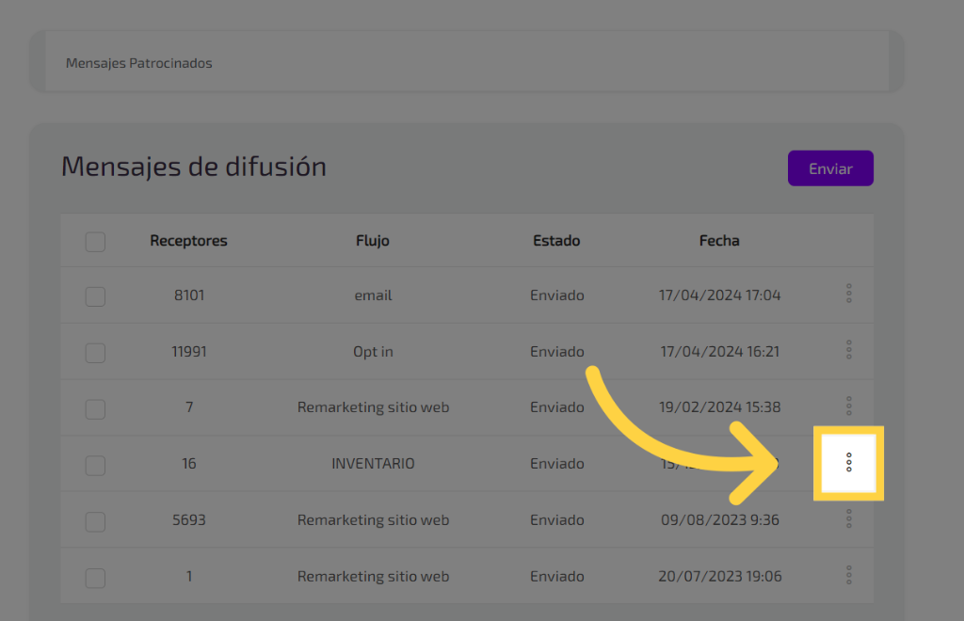The width and height of the screenshot is (964, 621).
Task: Open the Mensajes Patrocinados section
Action: (x=139, y=64)
